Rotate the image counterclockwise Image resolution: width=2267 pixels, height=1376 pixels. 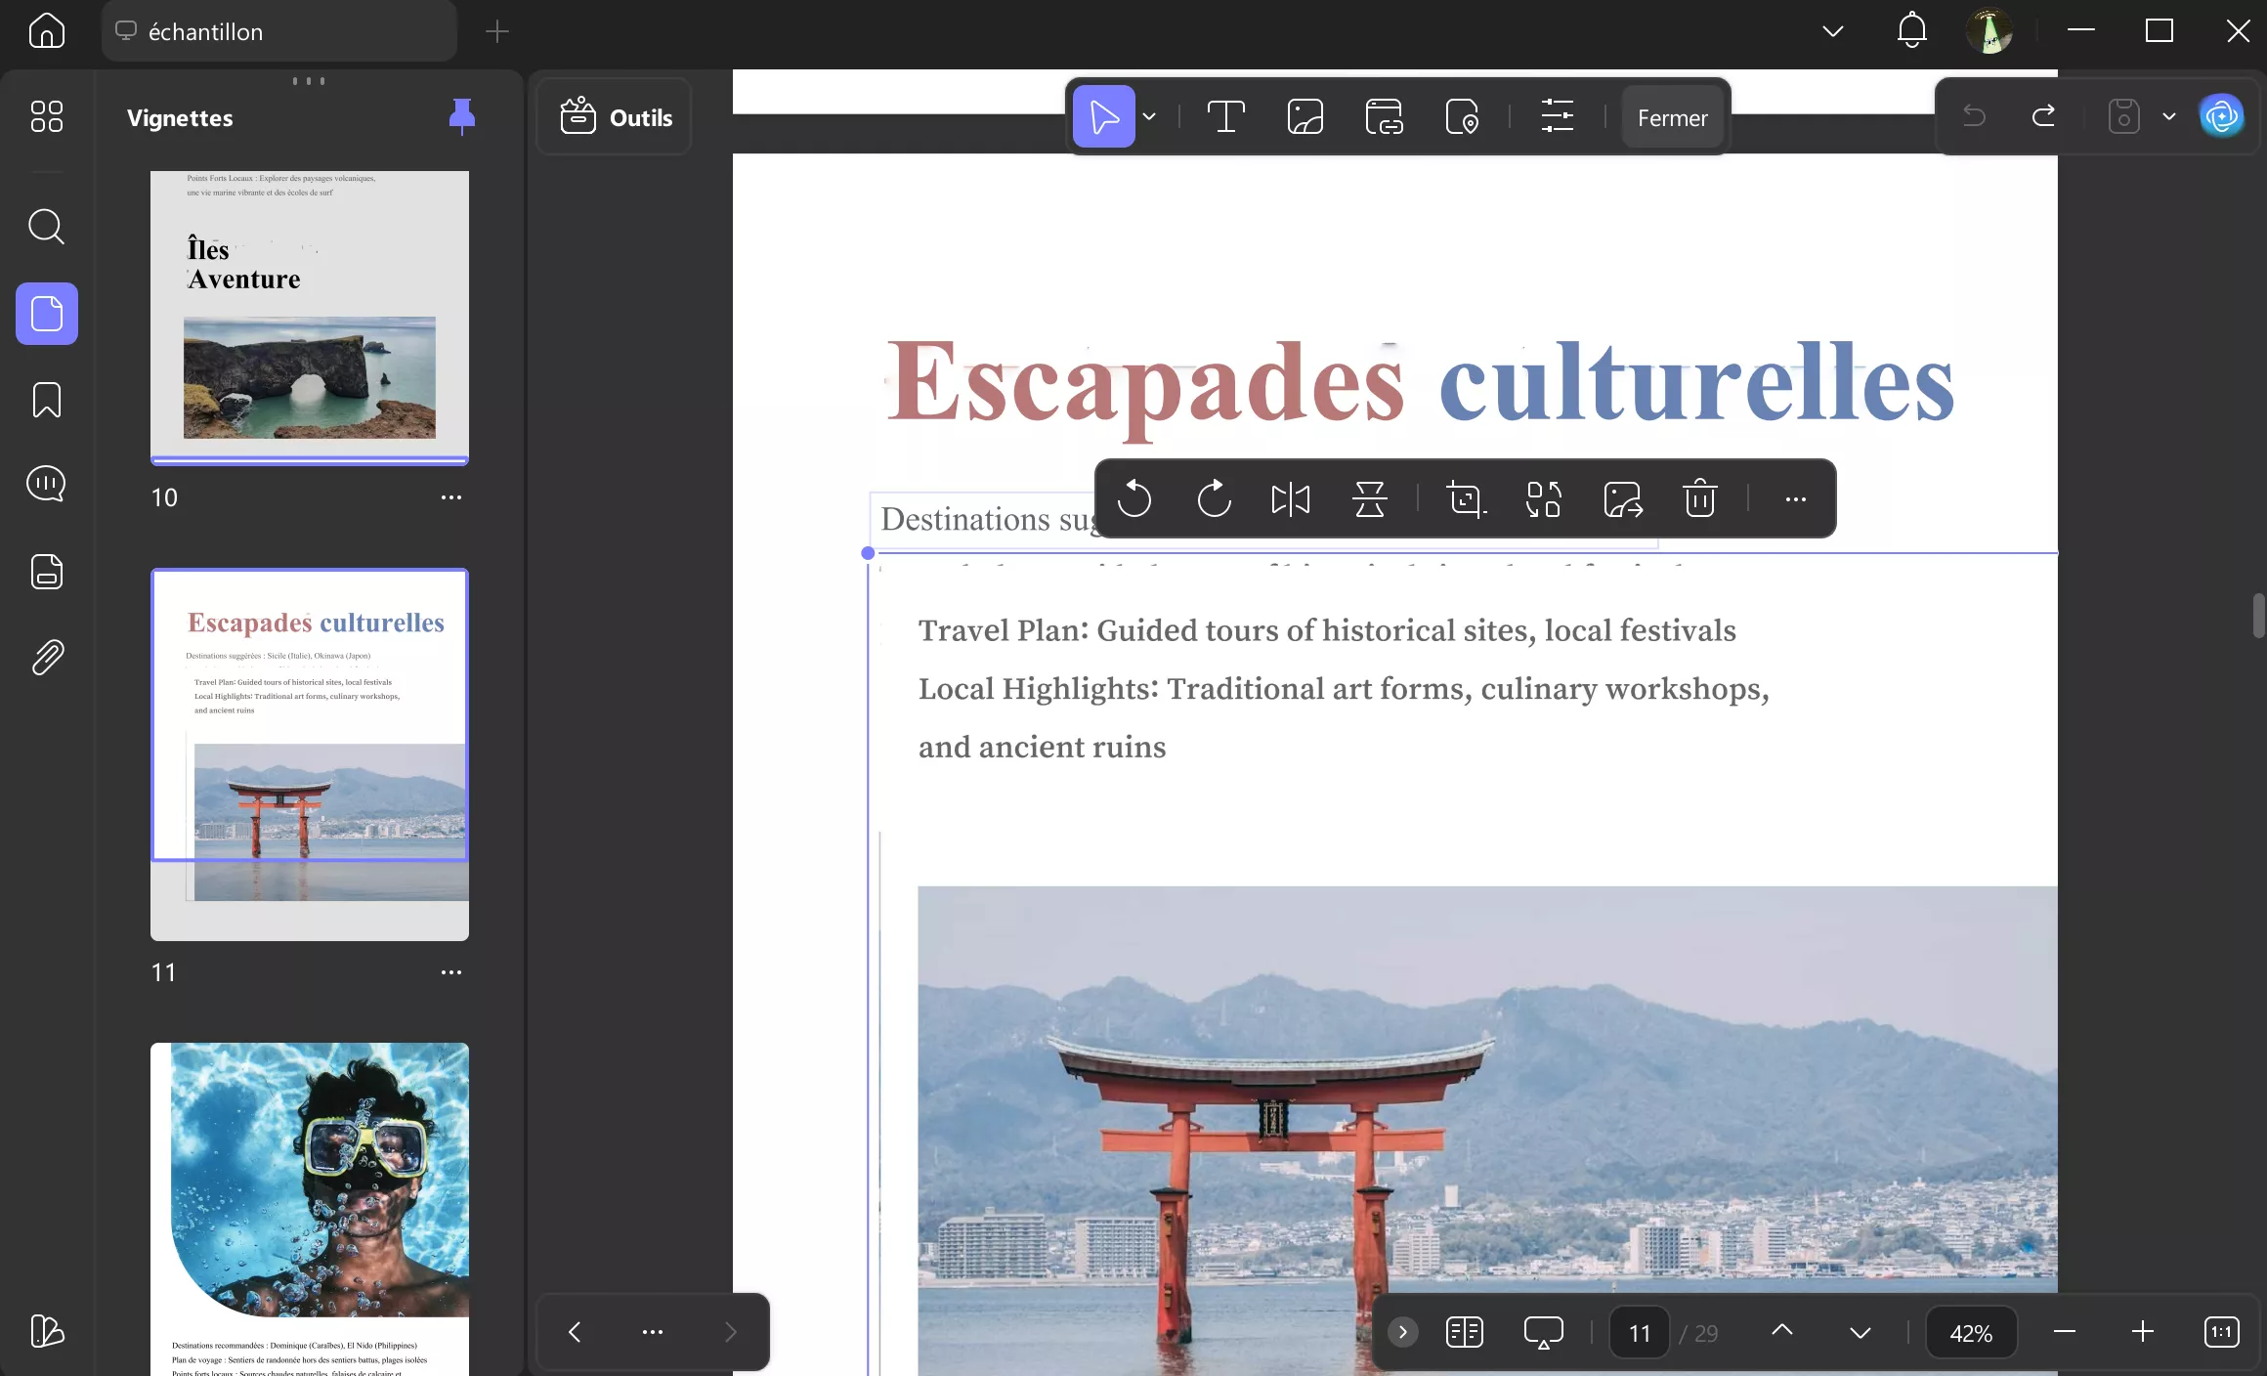pyautogui.click(x=1134, y=498)
